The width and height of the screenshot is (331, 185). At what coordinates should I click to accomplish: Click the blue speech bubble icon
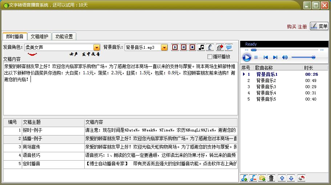click(229, 47)
